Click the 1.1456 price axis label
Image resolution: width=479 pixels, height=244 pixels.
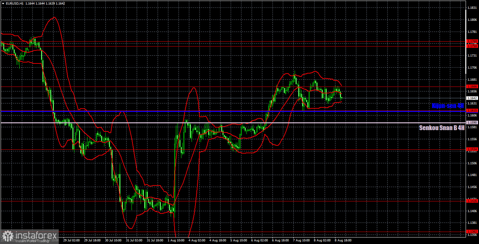[472, 187]
